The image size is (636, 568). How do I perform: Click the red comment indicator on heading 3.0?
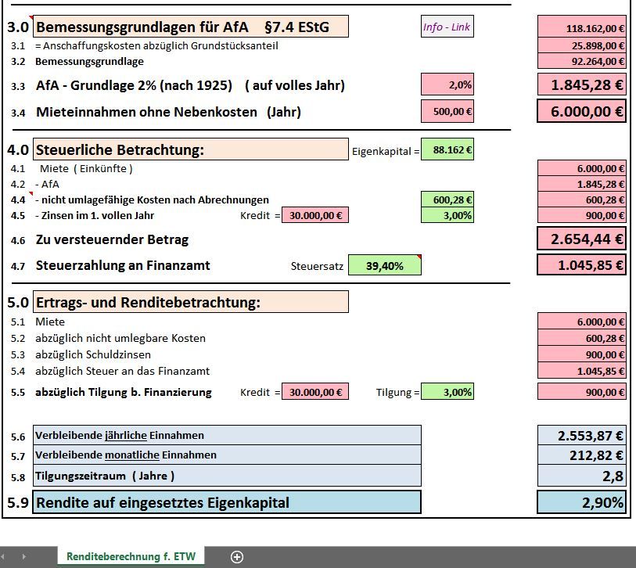click(x=33, y=16)
